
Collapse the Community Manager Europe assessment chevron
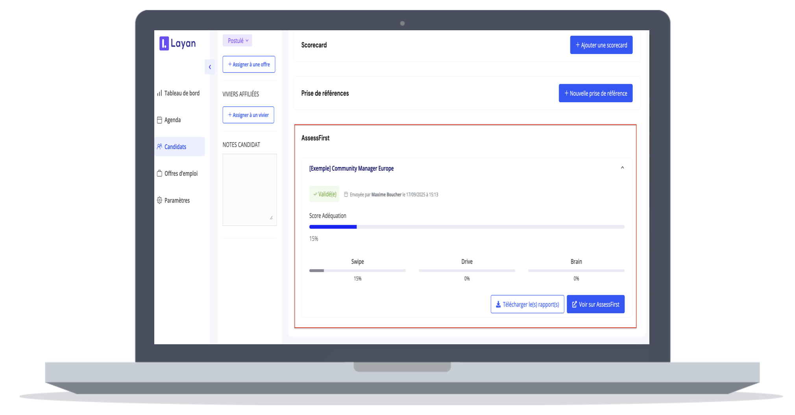[622, 168]
